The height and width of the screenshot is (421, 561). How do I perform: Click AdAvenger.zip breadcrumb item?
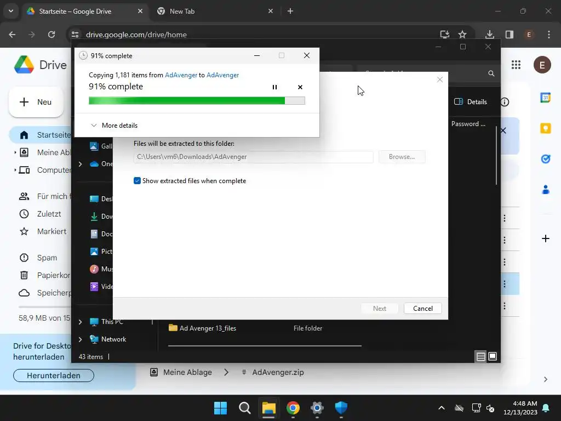tap(273, 372)
